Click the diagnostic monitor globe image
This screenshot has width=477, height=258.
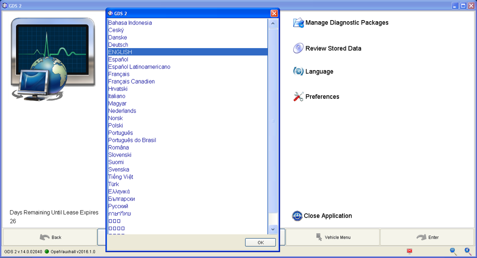click(52, 60)
